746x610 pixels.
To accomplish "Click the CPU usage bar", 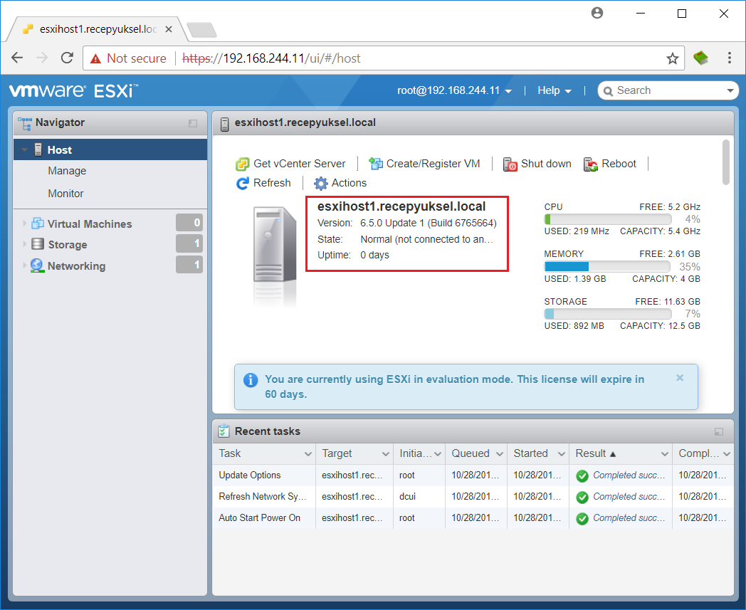I will coord(608,219).
